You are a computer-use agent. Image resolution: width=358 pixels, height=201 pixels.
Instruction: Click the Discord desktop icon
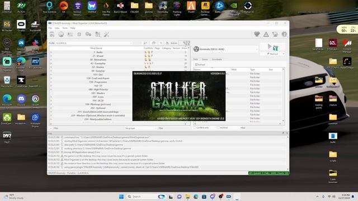click(21, 100)
